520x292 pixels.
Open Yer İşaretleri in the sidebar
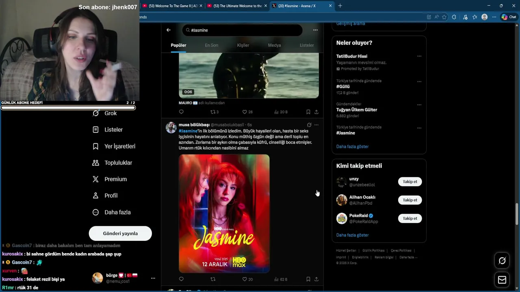click(114, 146)
